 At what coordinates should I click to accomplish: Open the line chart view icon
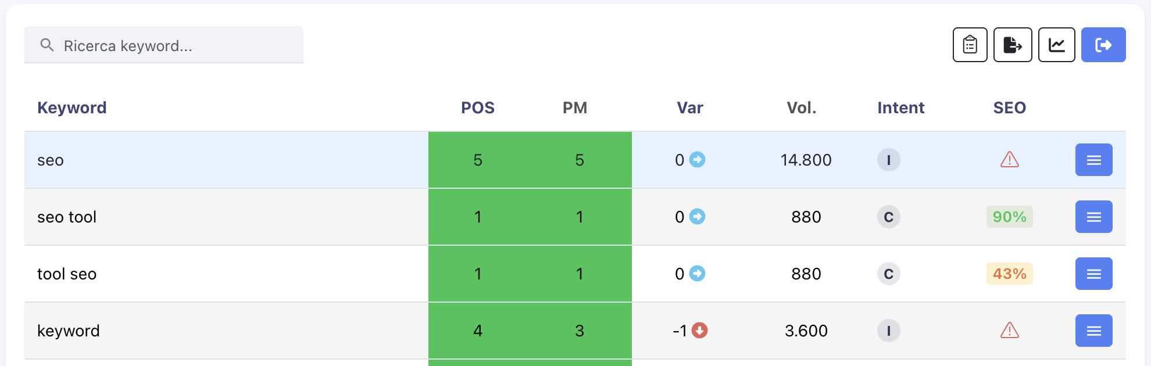tap(1056, 45)
